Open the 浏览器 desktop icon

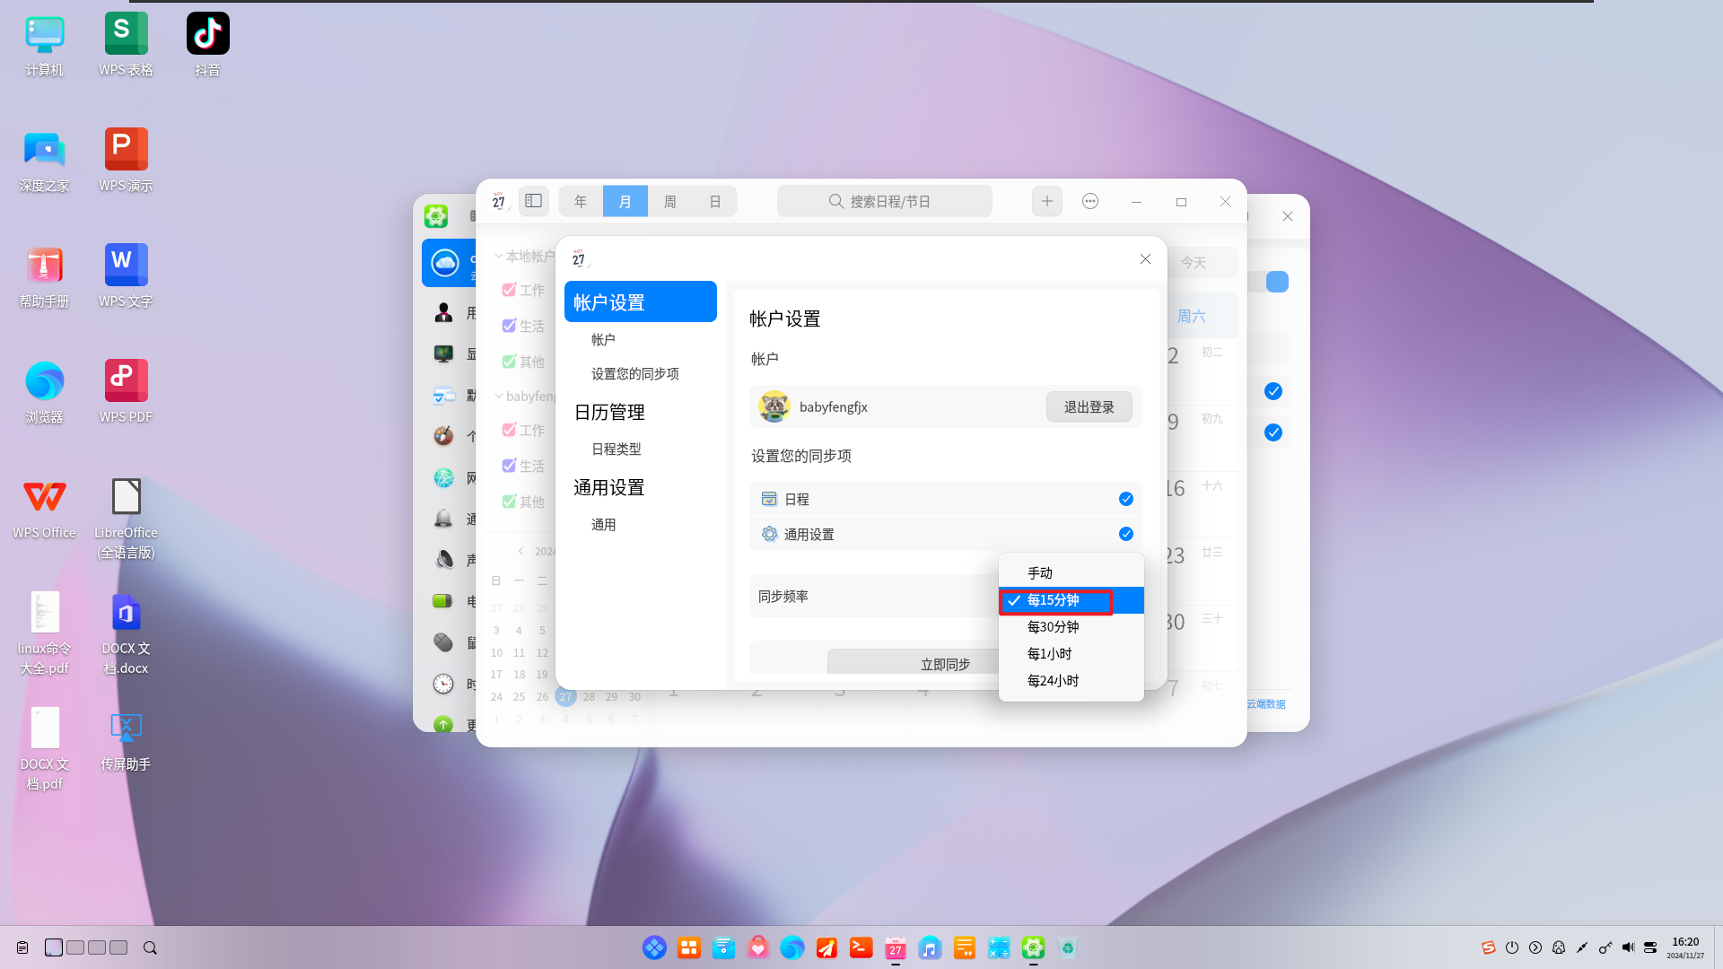point(44,380)
